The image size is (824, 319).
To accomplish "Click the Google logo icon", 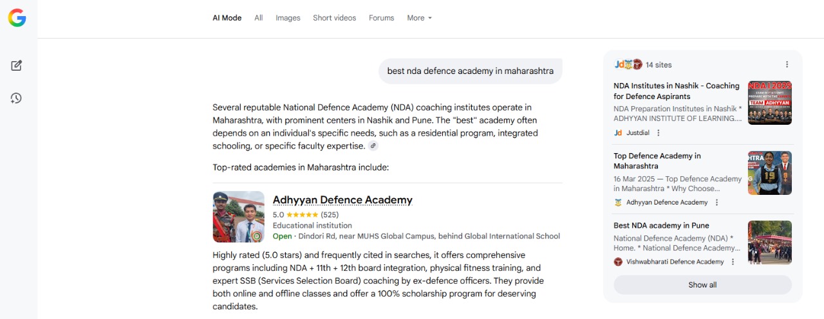I will click(x=17, y=18).
